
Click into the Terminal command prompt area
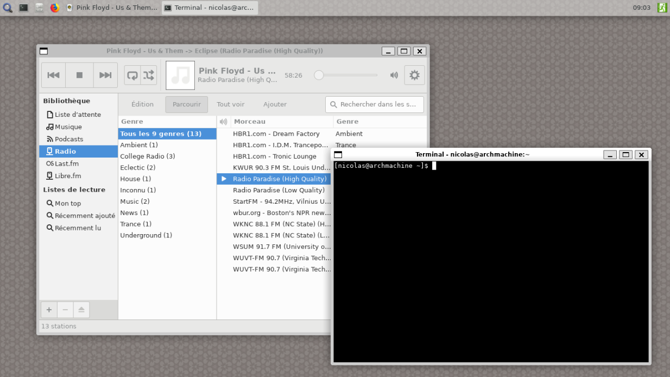[x=491, y=261]
